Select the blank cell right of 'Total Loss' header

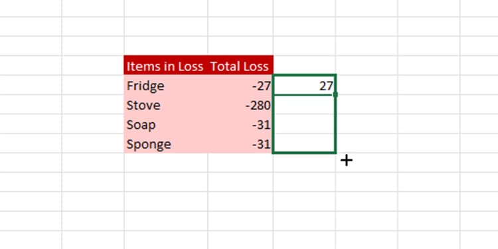click(304, 66)
